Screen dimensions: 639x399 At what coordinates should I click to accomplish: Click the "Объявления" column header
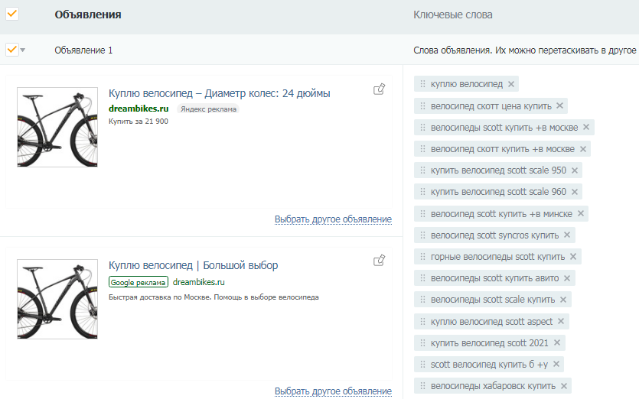coord(88,15)
